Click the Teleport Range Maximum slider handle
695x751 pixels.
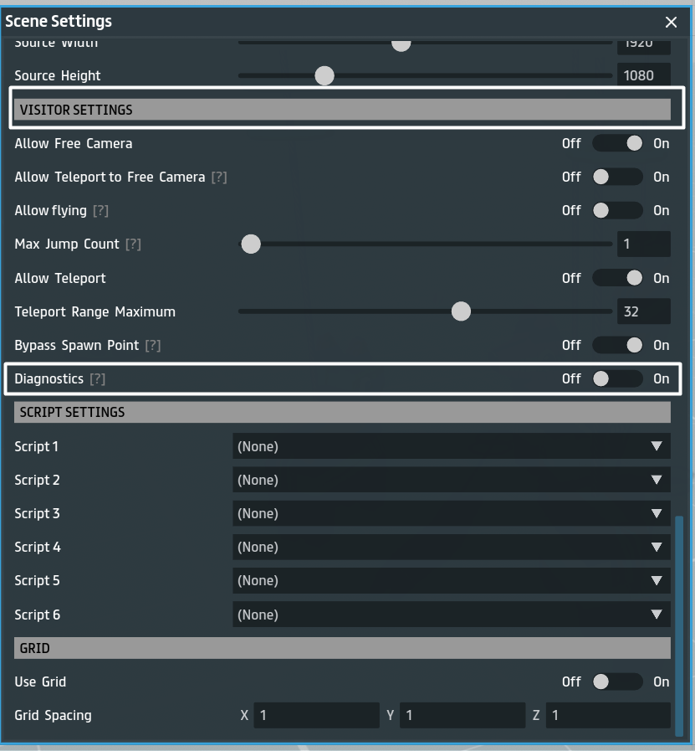[461, 312]
